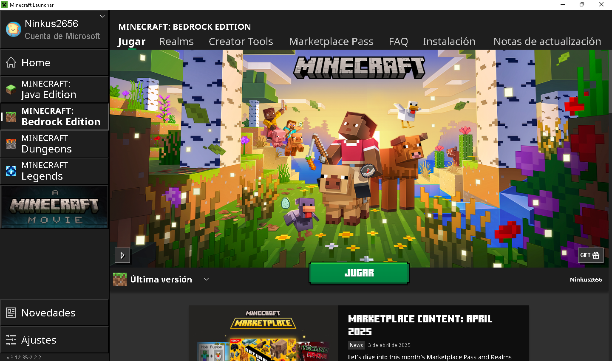Click the Cuenta de Microsoft account label
Image resolution: width=612 pixels, height=361 pixels.
pos(62,36)
